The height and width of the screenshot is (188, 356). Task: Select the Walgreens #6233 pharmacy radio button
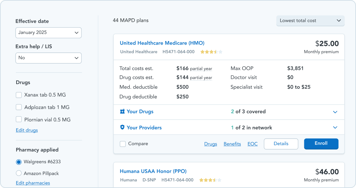click(19, 162)
